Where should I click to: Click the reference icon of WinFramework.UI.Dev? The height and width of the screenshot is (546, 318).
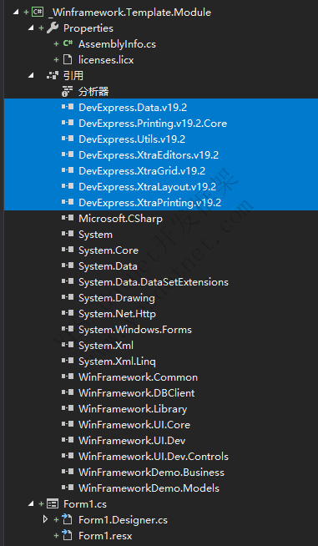point(68,440)
